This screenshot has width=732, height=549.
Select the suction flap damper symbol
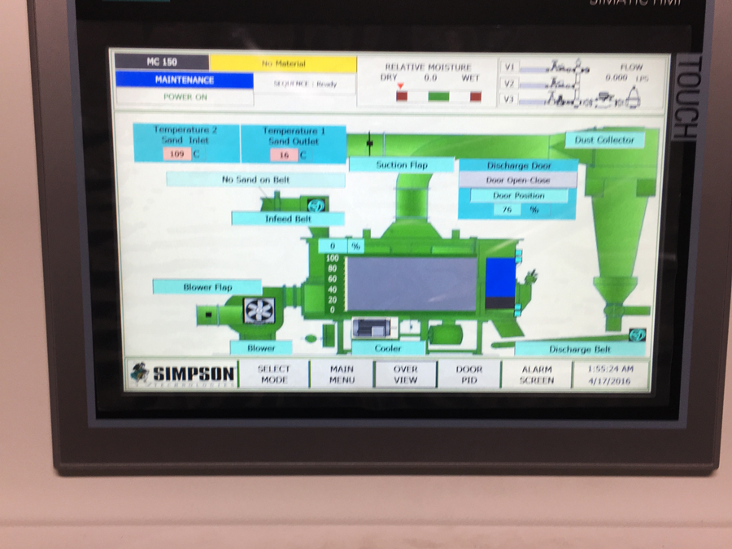370,142
